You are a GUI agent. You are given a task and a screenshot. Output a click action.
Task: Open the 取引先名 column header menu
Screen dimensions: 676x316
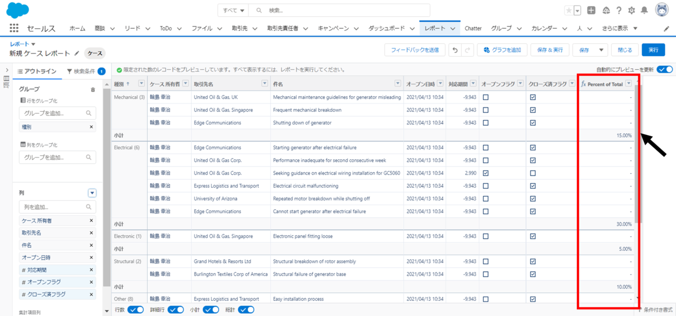point(265,84)
